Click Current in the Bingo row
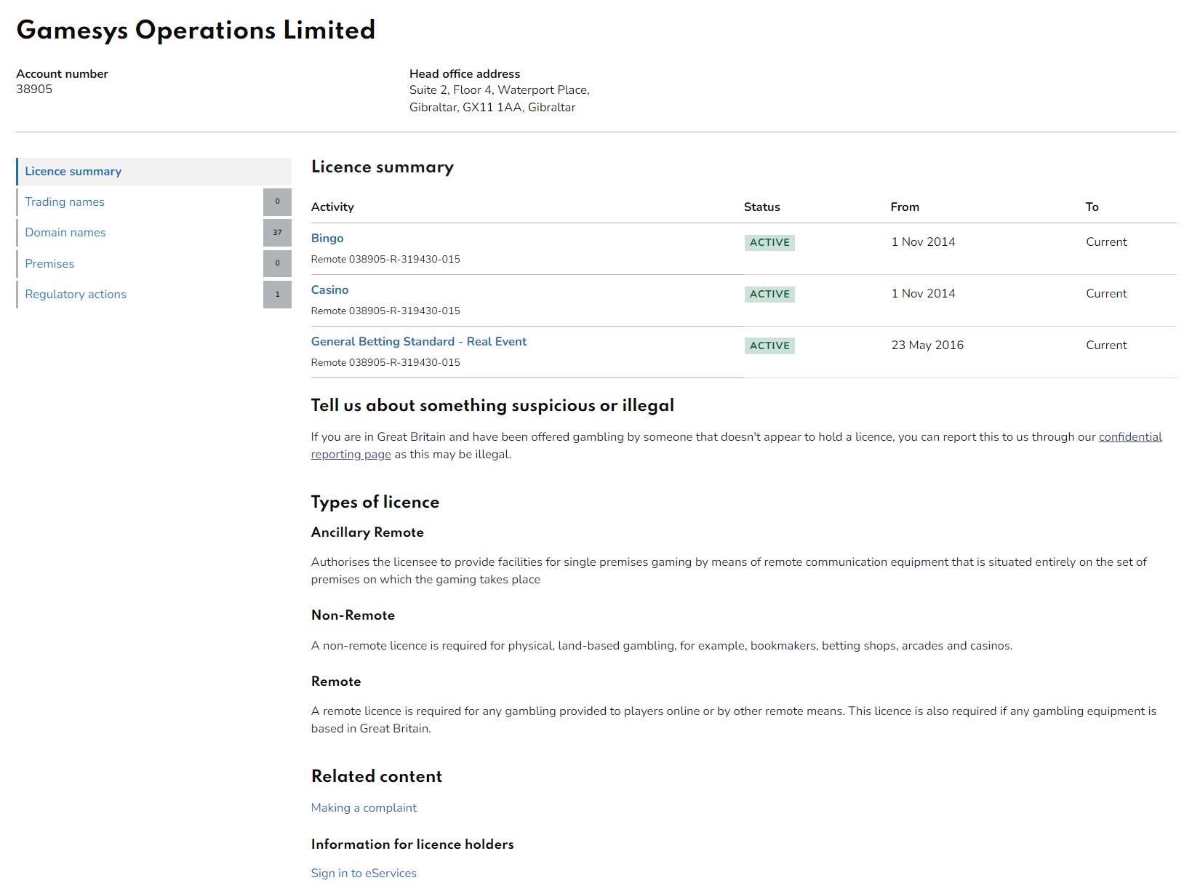 pos(1106,242)
